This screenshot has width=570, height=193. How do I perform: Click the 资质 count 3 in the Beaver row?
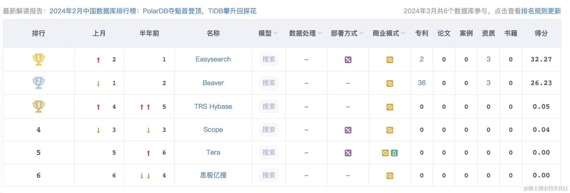pos(489,83)
